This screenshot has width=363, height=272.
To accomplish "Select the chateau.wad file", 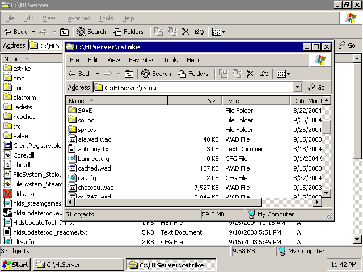I will pos(95,187).
